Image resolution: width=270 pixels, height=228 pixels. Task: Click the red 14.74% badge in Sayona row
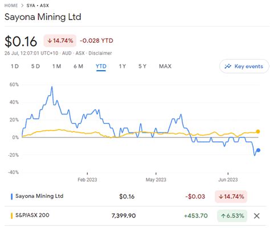click(x=231, y=197)
